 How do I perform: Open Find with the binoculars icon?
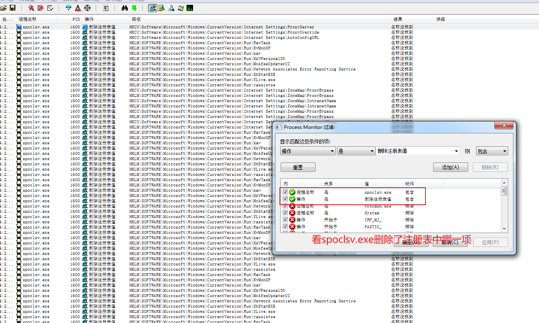(x=125, y=8)
